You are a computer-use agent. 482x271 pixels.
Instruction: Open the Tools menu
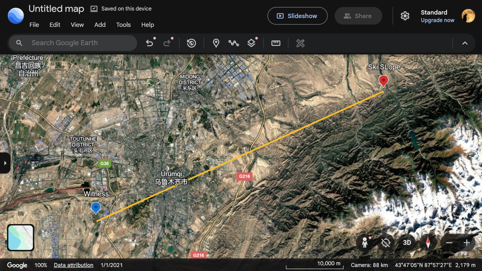tap(123, 25)
